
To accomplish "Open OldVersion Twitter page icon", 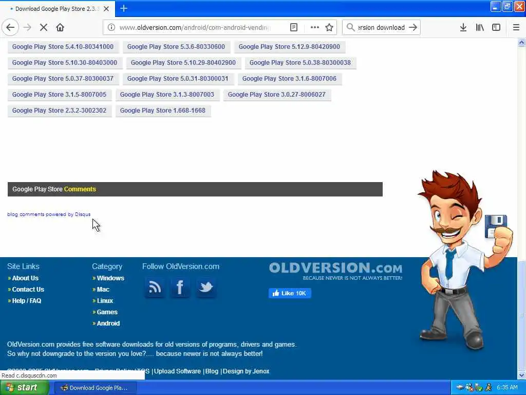I will [206, 288].
